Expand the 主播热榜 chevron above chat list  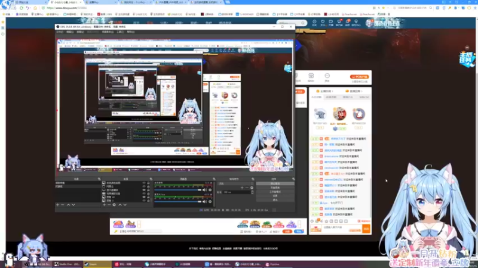coord(333,91)
